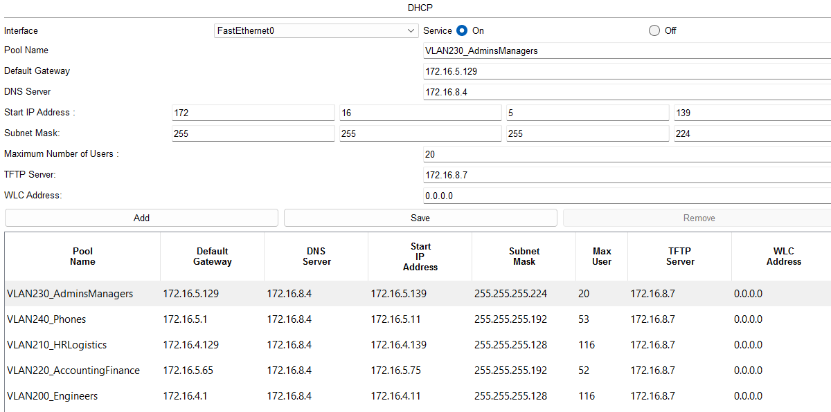
Task: Click the Pool Name input field
Action: [x=627, y=50]
